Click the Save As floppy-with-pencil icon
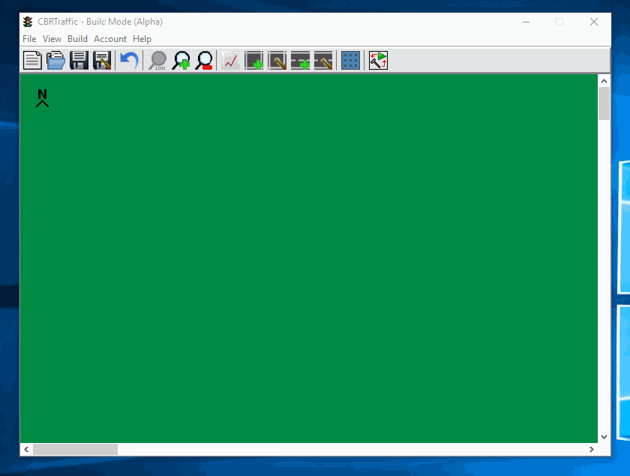 102,61
